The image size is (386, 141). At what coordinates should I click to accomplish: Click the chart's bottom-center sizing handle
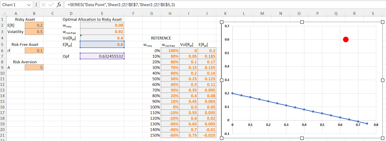tap(302, 138)
